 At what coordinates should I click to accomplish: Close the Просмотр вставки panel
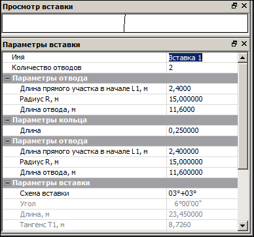click(244, 6)
